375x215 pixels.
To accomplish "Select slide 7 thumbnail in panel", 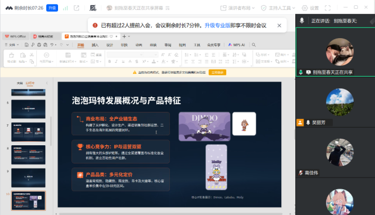I will (x=28, y=132).
